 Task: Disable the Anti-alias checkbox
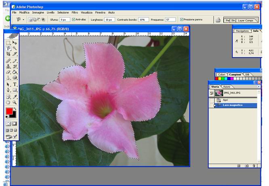(x=74, y=19)
